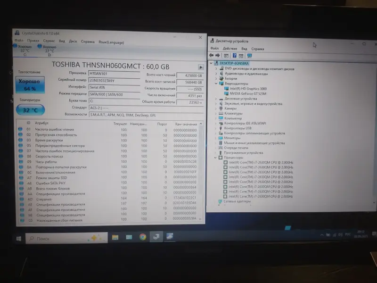Expand Аудиовходы и аудиовыходы category
This screenshot has width=377, height=283.
pos(216,74)
